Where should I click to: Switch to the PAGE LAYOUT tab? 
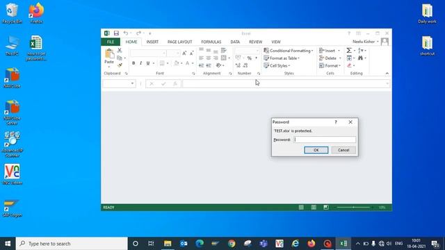pos(179,42)
